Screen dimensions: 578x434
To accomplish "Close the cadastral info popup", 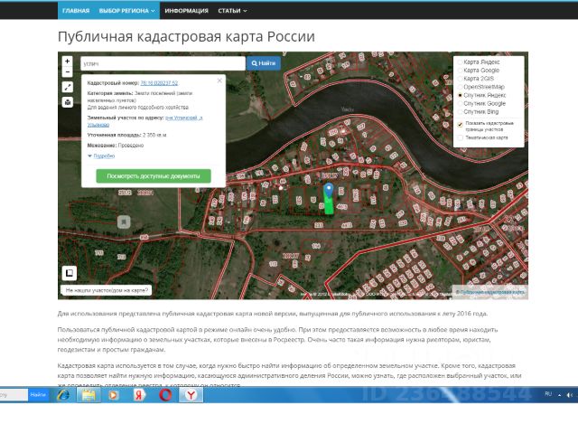I will point(219,80).
